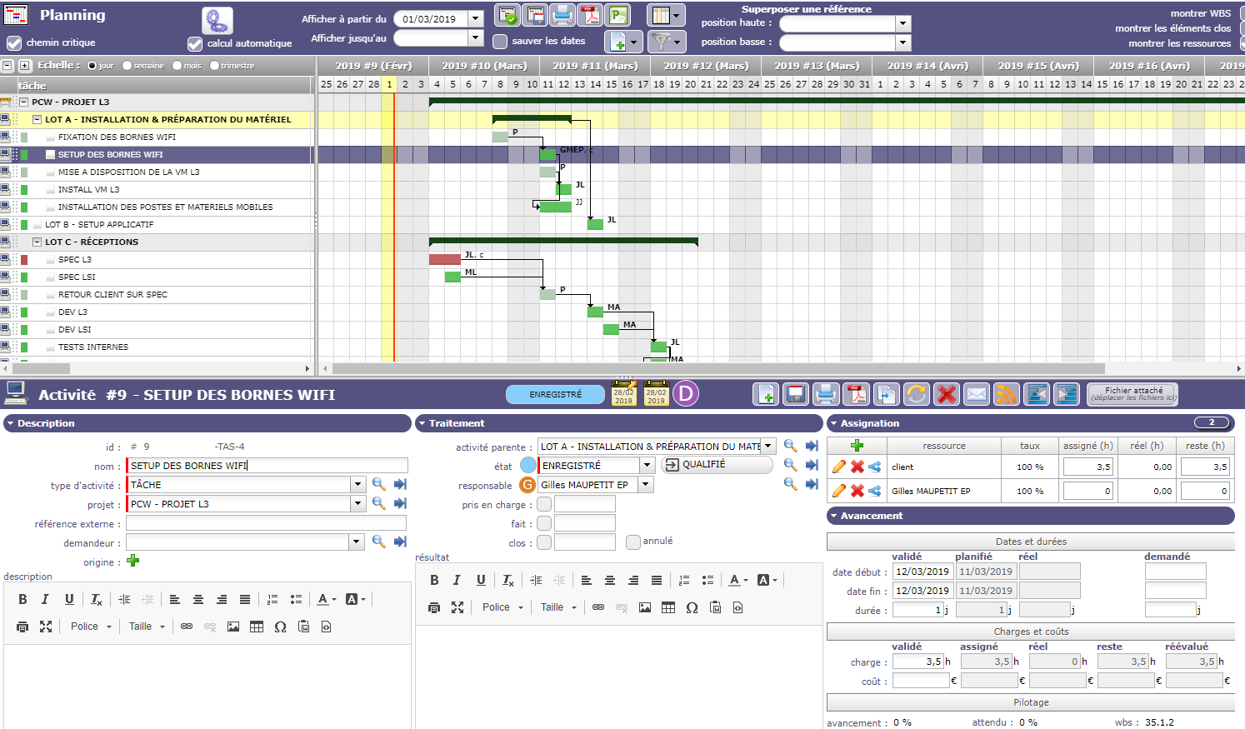Save the activity with the floppy disk icon

click(x=796, y=394)
